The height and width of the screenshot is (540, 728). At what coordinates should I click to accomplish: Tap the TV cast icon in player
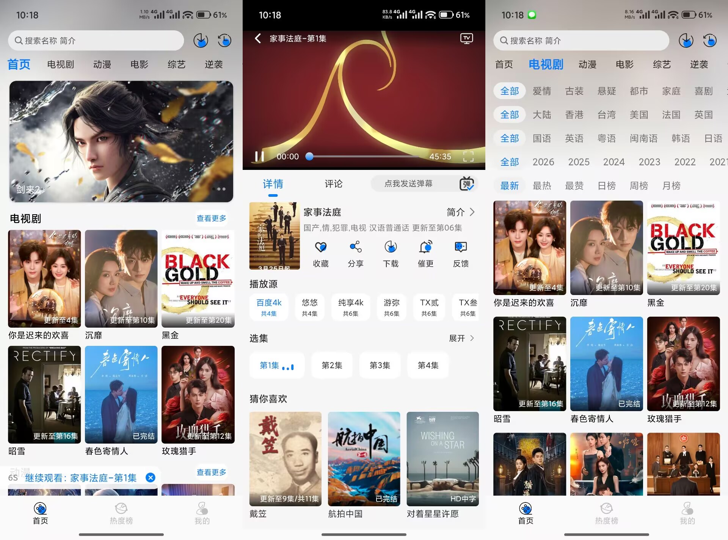coord(466,38)
